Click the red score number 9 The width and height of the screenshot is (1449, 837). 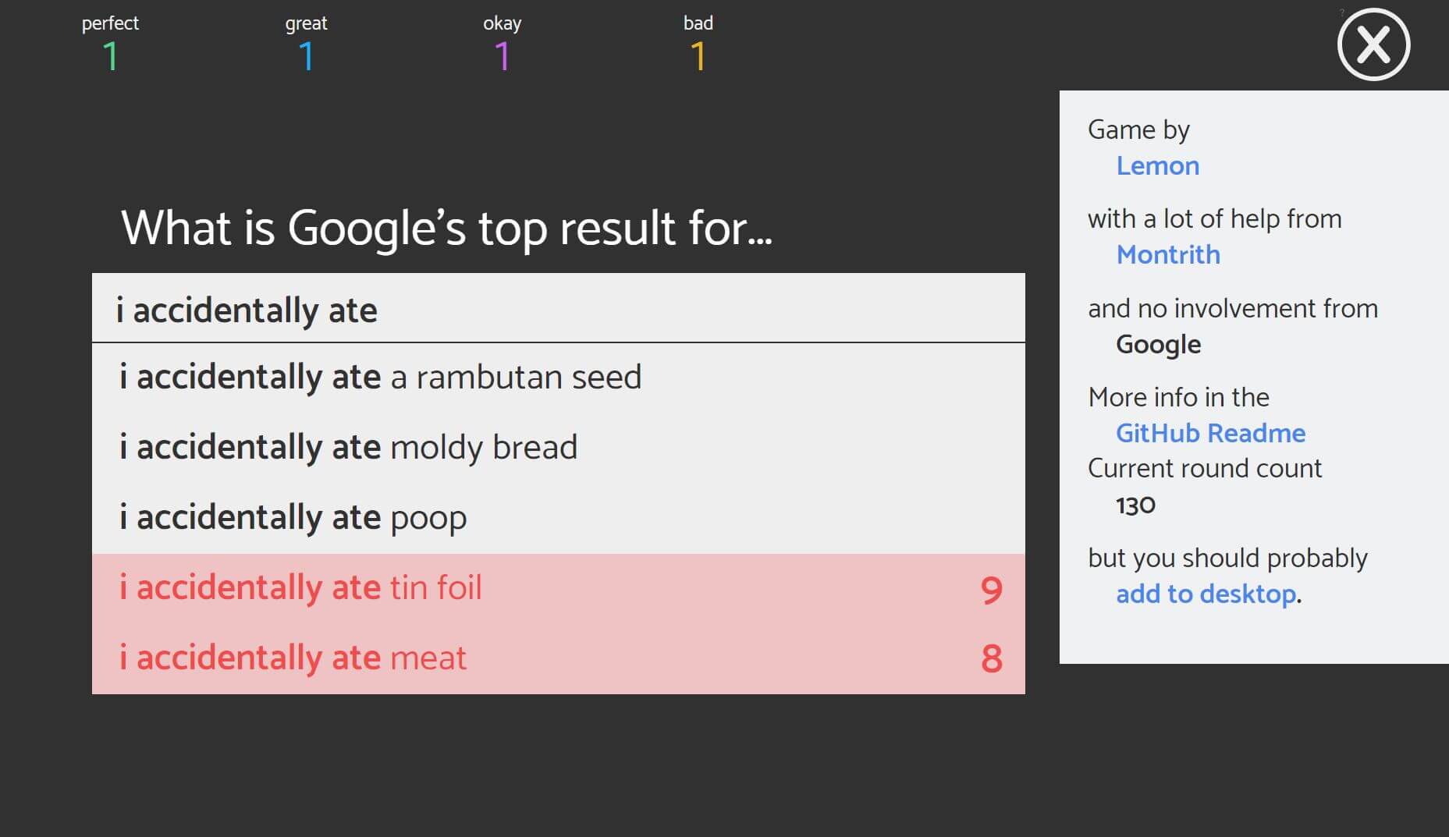[991, 590]
